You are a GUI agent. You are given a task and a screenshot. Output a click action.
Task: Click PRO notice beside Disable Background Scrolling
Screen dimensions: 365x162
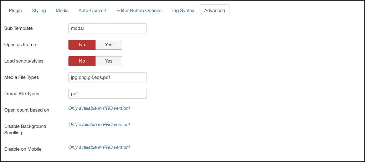point(99,125)
